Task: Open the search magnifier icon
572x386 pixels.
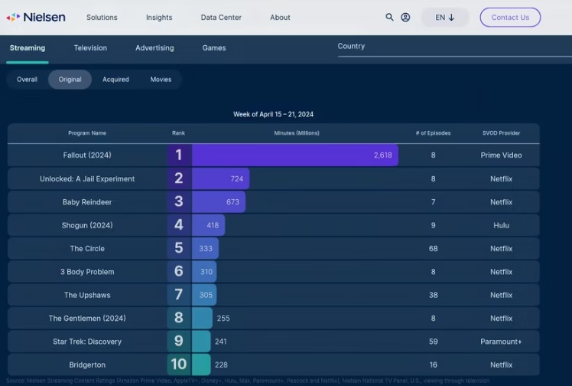Action: click(x=389, y=17)
